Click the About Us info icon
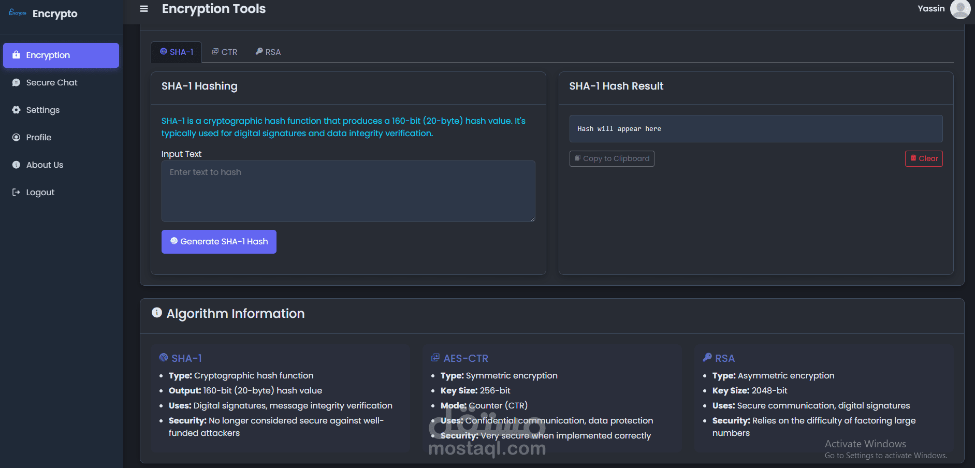975x468 pixels. tap(16, 165)
